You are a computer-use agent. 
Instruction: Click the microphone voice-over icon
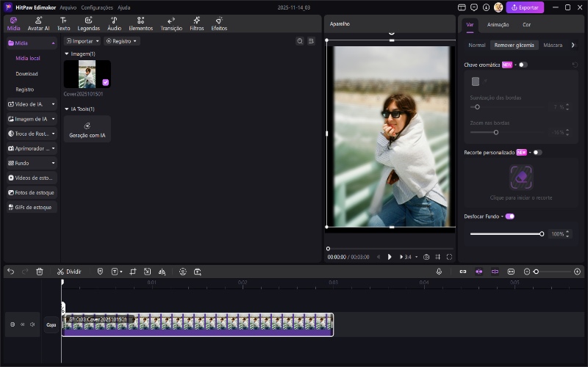(x=439, y=272)
